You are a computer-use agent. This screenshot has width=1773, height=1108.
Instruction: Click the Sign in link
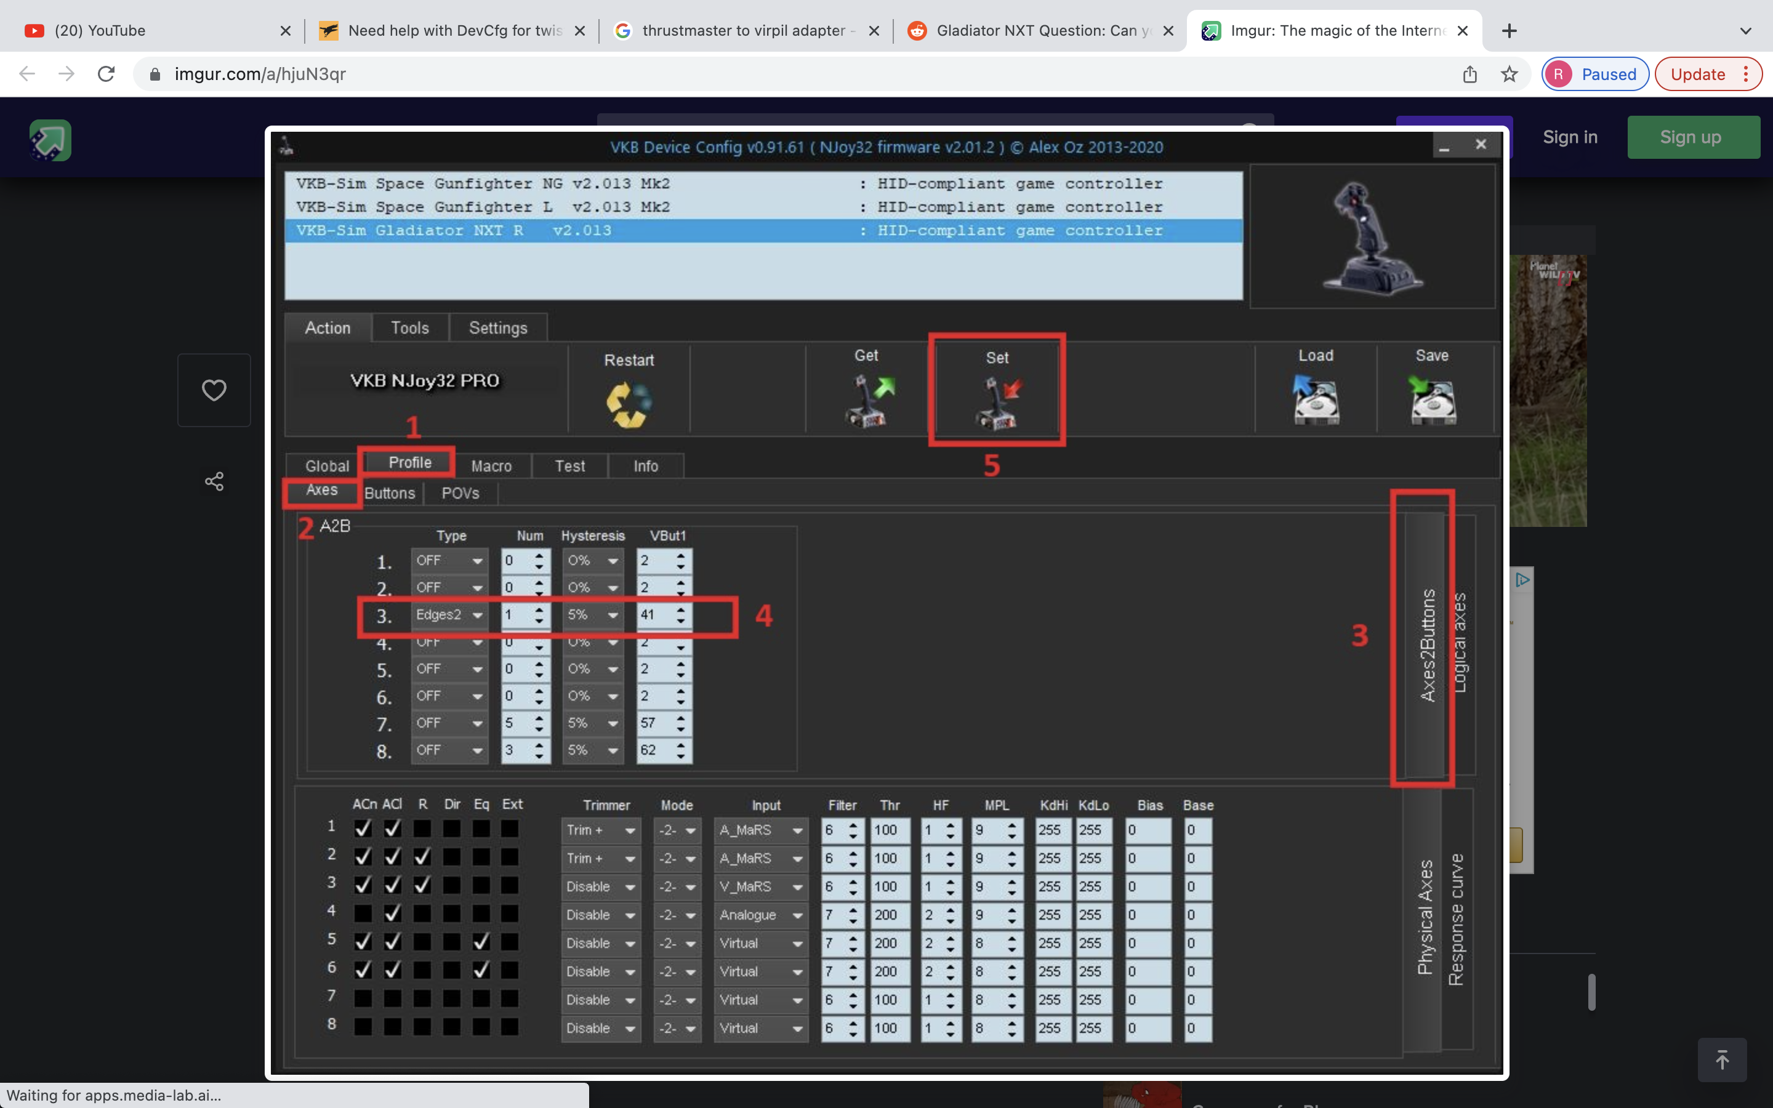(x=1569, y=137)
